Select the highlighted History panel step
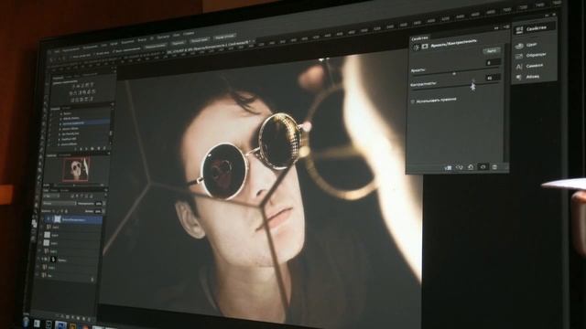This screenshot has height=329, width=586. [x=84, y=123]
